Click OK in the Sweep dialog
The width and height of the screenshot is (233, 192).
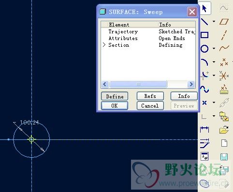tap(115, 106)
